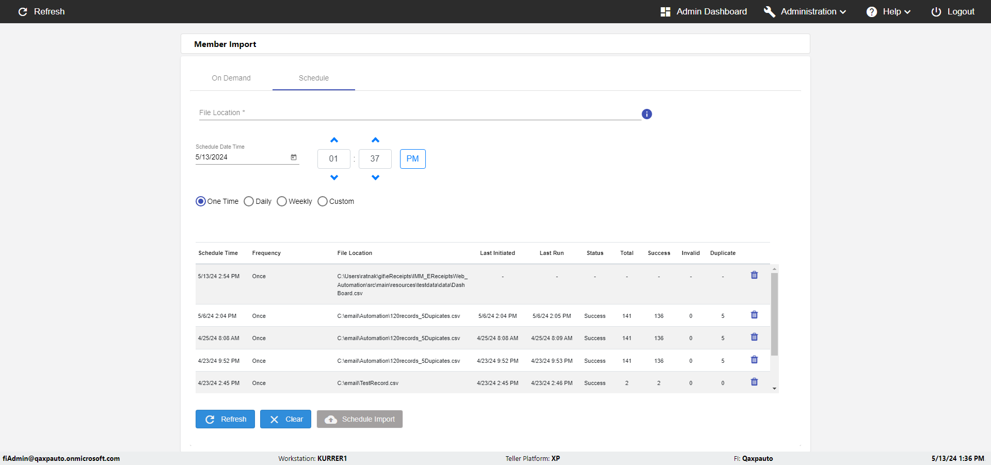Click the File Location info icon
Viewport: 991px width, 465px height.
[x=647, y=114]
